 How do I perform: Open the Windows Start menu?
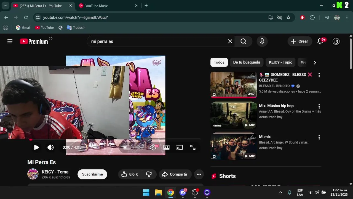146,192
